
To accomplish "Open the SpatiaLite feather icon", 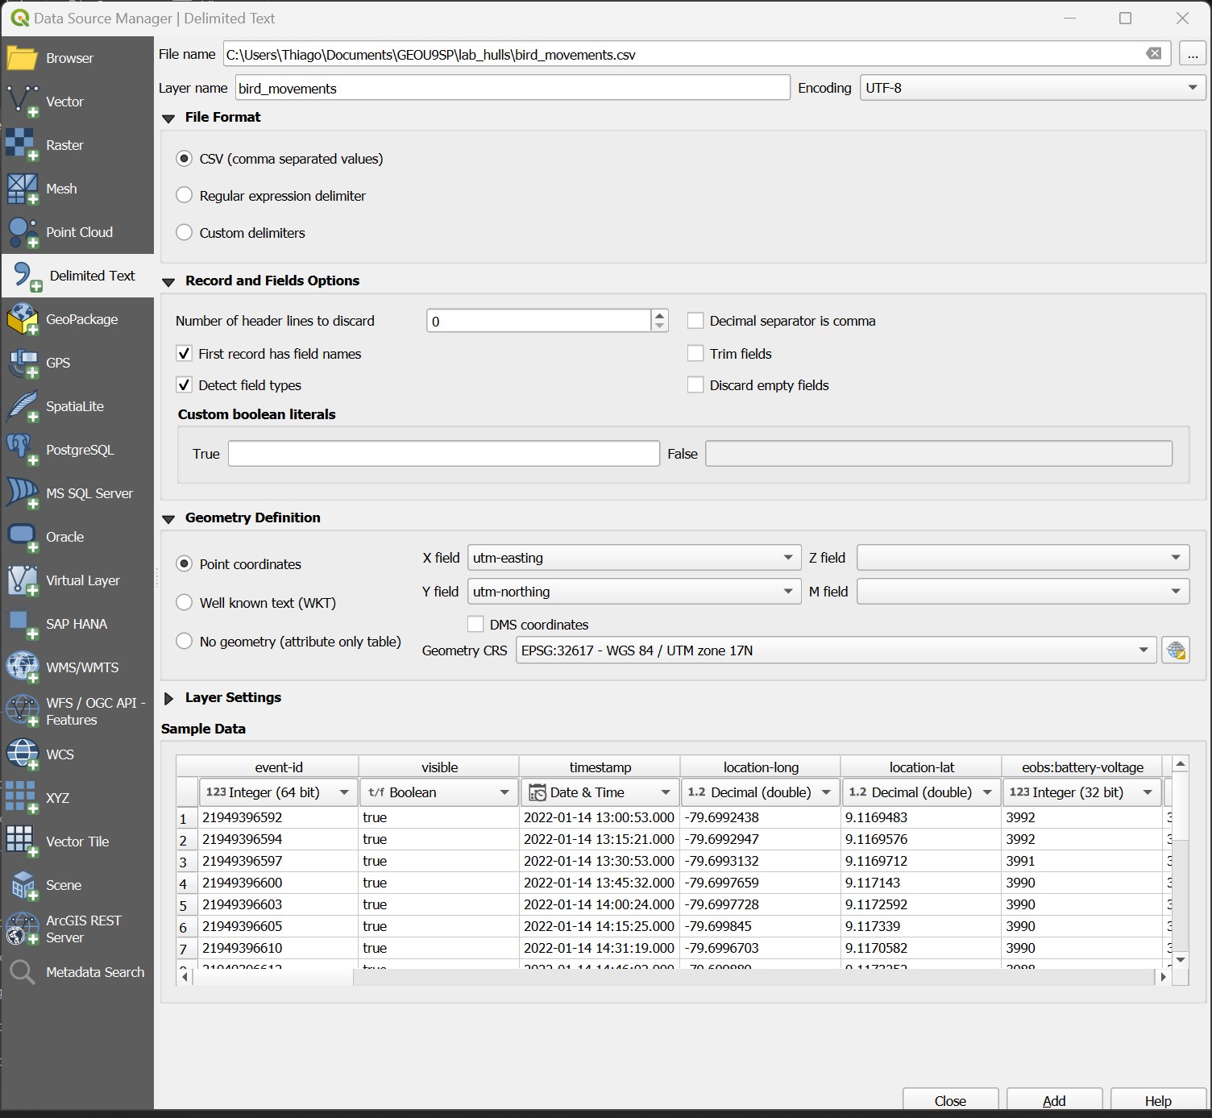I will tap(22, 406).
